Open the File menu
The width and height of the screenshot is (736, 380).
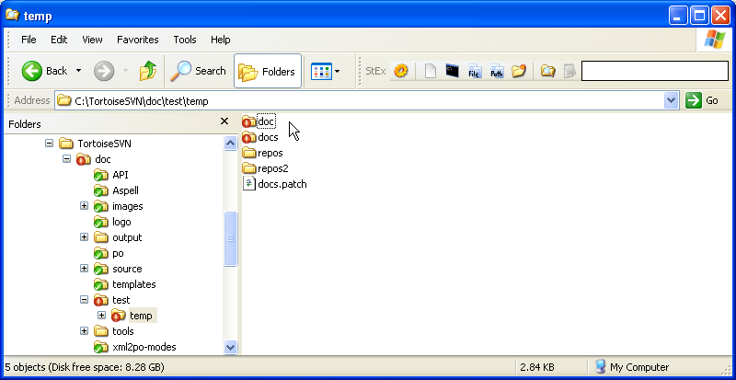29,40
